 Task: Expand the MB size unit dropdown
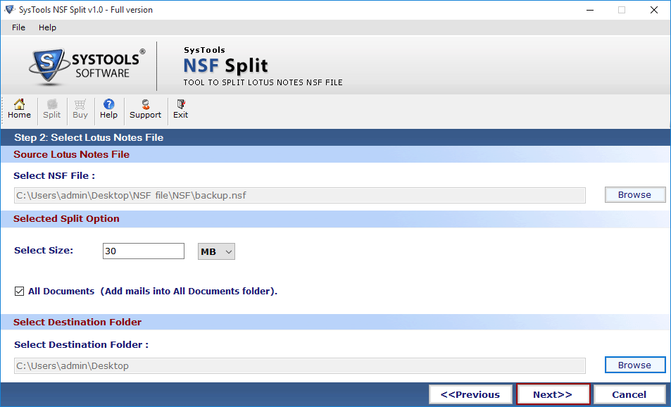coord(216,251)
